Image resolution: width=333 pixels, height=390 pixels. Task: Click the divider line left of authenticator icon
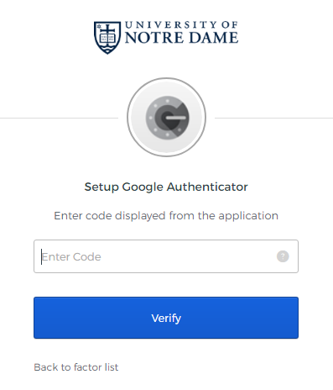(59, 118)
